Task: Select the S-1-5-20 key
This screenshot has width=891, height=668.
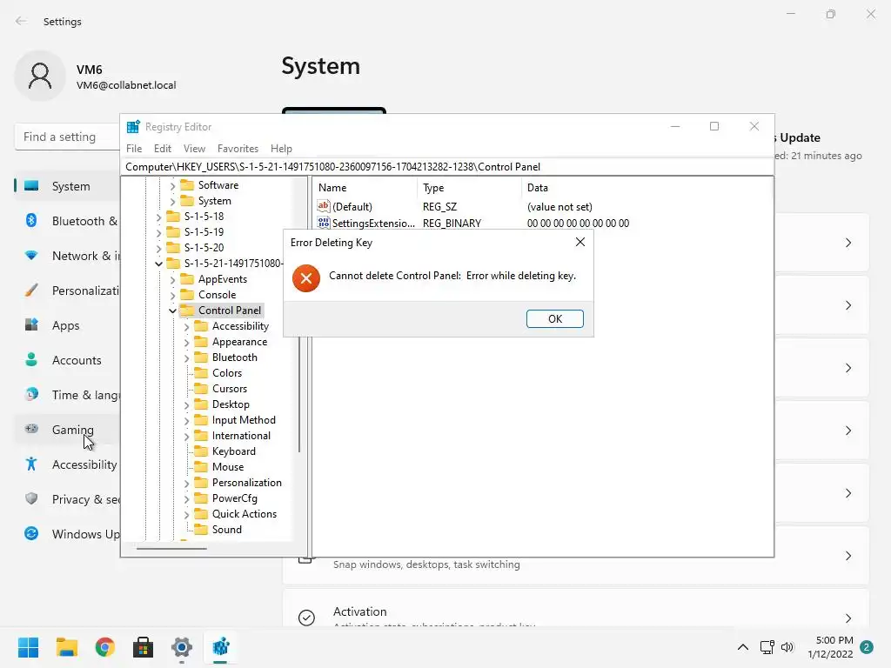Action: tap(204, 248)
